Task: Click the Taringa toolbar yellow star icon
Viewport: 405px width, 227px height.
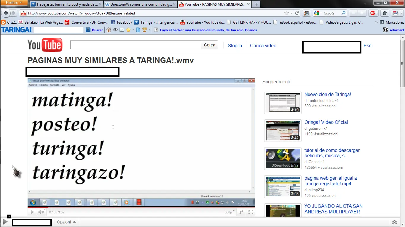Action: click(128, 30)
